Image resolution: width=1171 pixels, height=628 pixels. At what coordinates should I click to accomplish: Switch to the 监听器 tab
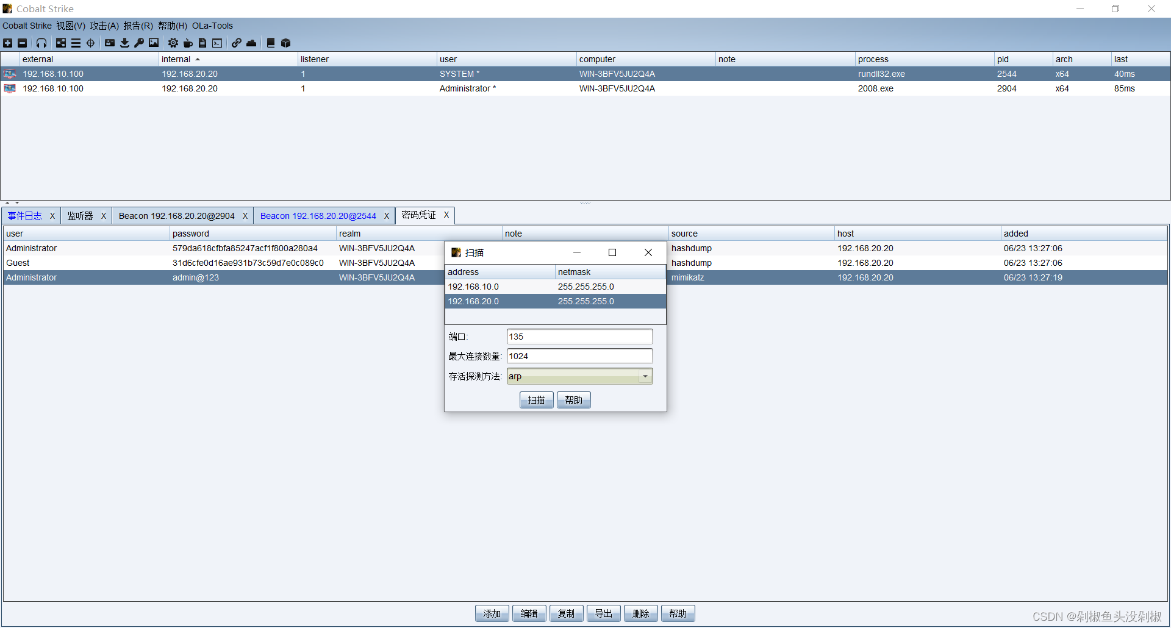(81, 216)
